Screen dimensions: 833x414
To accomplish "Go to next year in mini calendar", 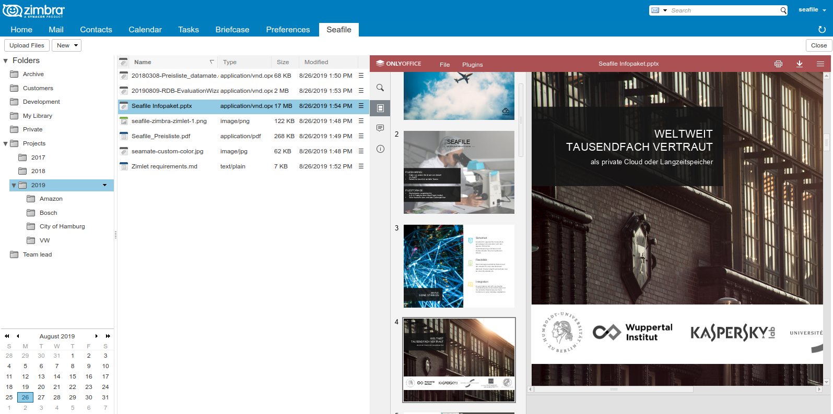I will (108, 336).
